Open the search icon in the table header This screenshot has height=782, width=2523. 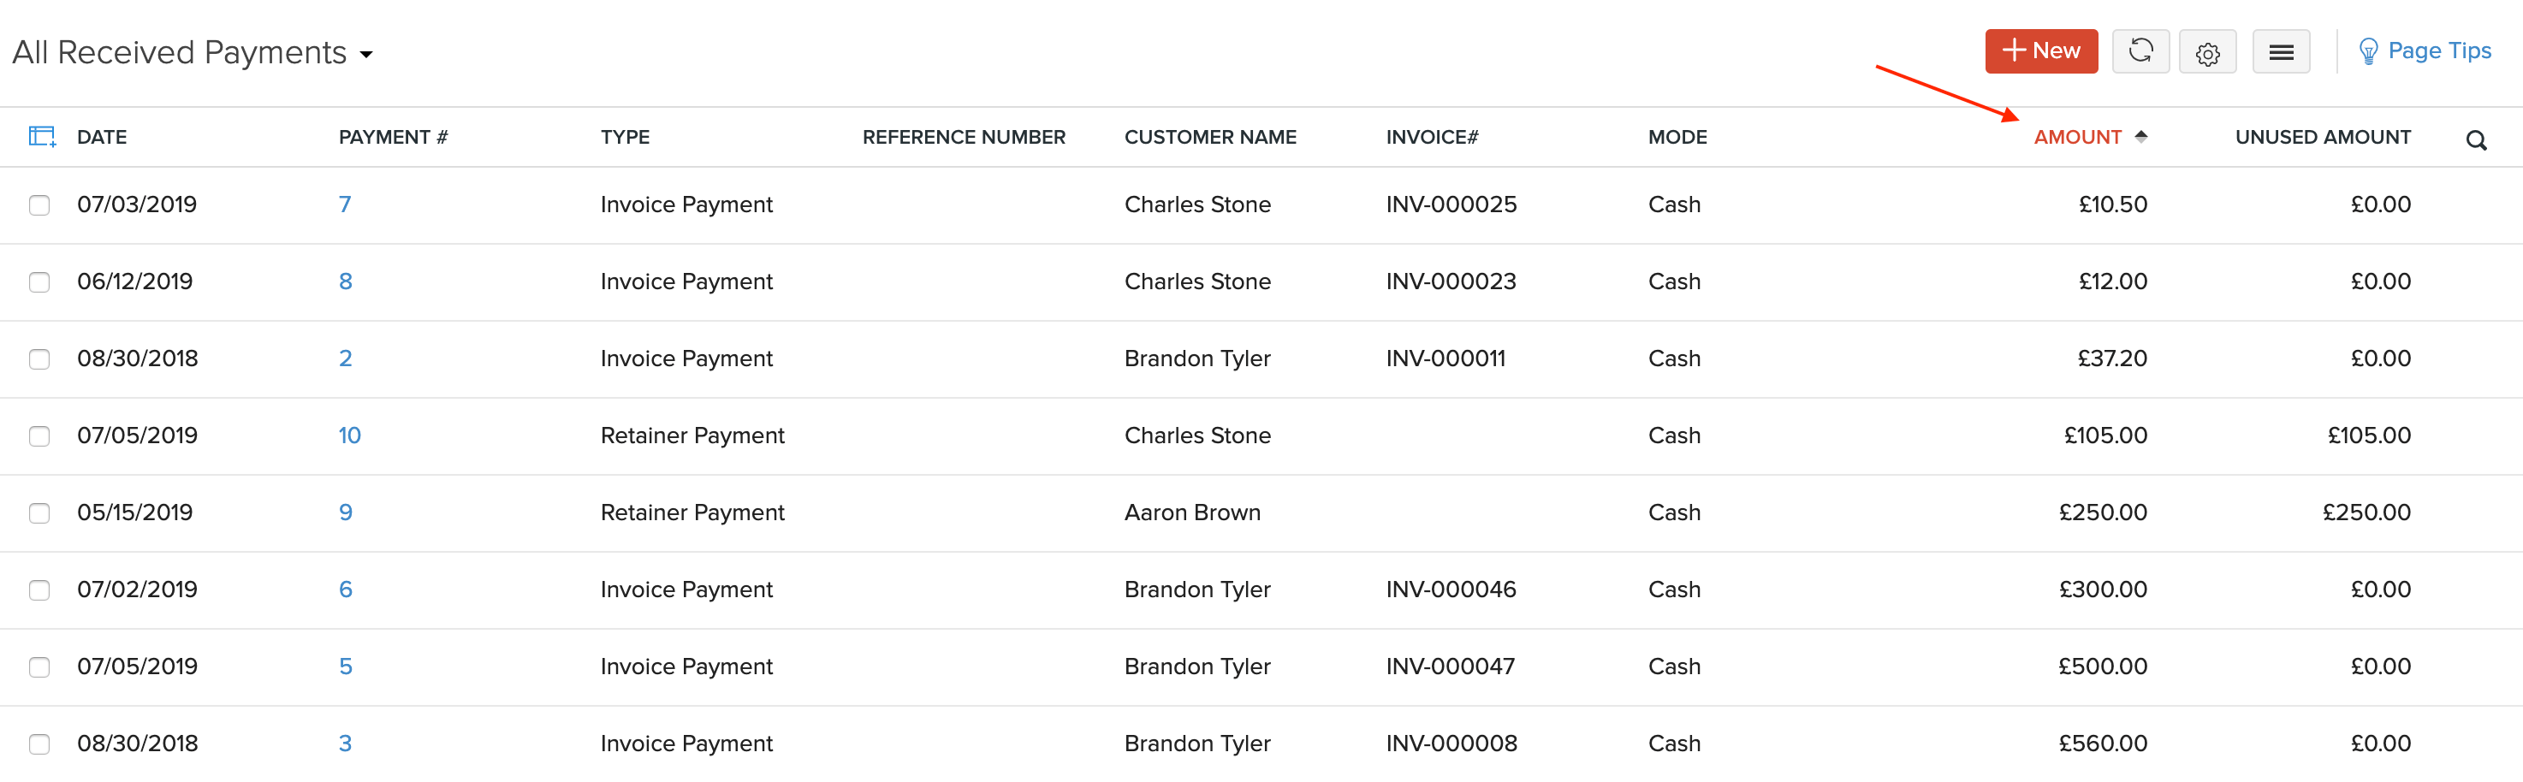click(2477, 140)
